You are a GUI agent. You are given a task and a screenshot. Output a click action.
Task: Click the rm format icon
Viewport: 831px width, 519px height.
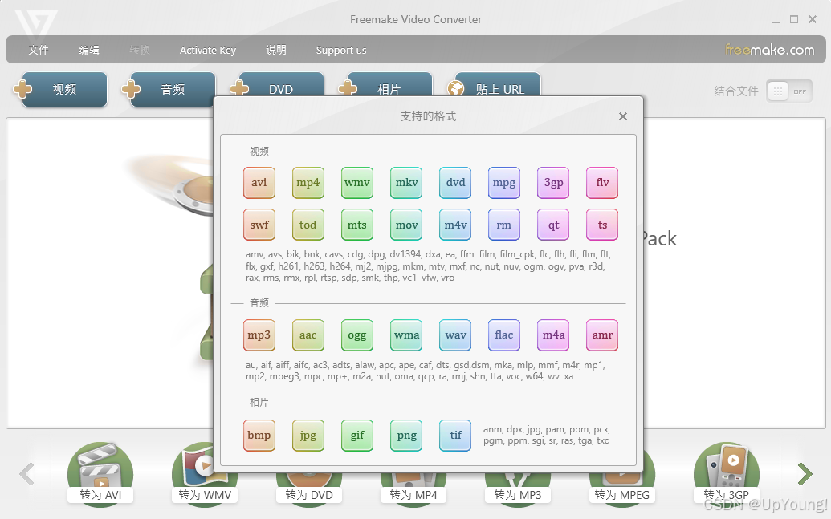point(504,225)
